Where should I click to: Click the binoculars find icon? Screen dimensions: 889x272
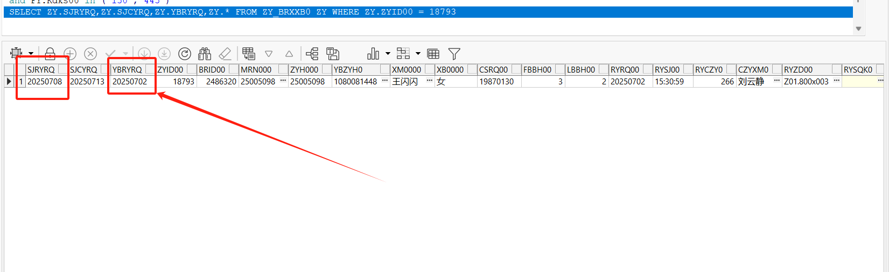point(205,54)
